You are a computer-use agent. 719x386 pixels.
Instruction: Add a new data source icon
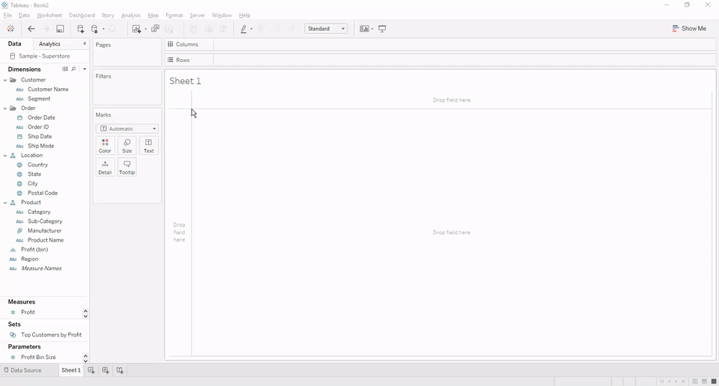pos(80,28)
